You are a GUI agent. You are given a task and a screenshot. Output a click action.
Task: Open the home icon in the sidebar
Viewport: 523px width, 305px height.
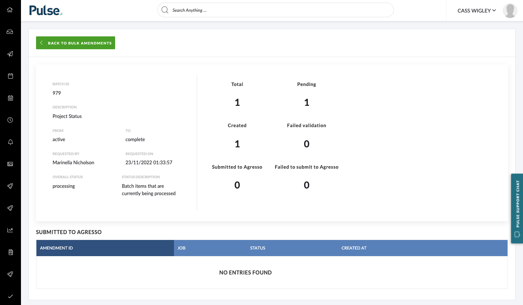pos(10,10)
